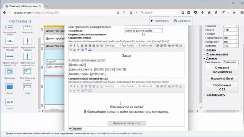Open the сообщество link
This screenshot has height=137, width=244.
click(x=136, y=134)
